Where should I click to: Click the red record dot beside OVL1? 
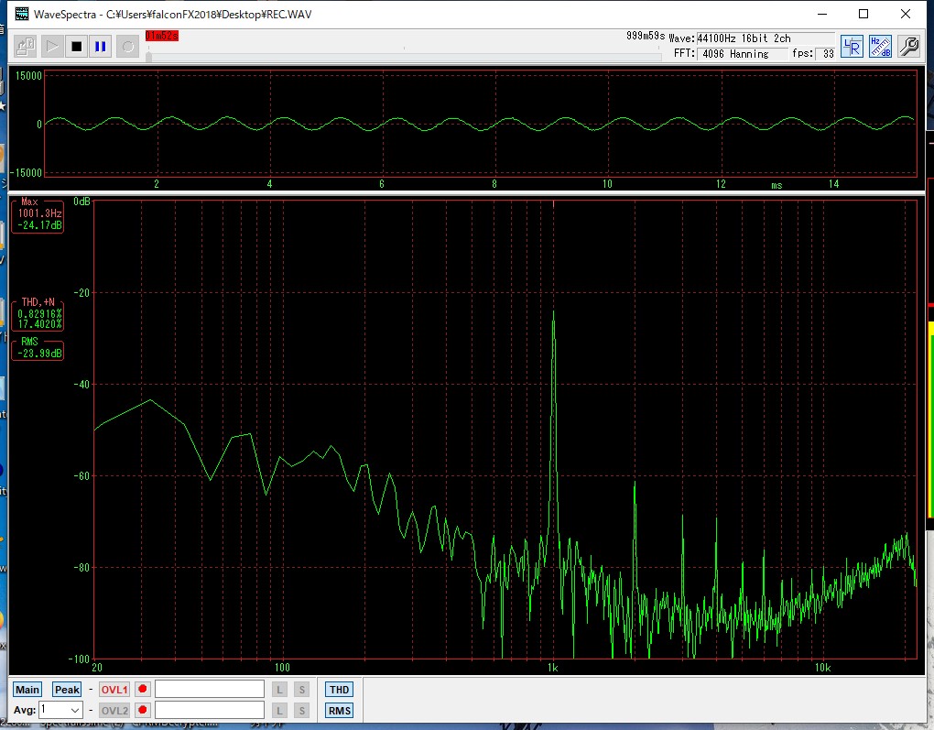(143, 689)
